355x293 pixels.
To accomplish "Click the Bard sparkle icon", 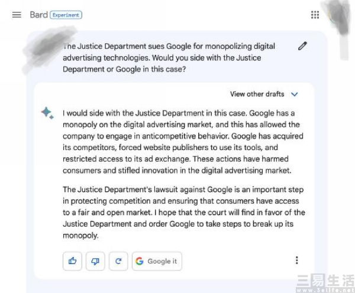I will pos(47,113).
